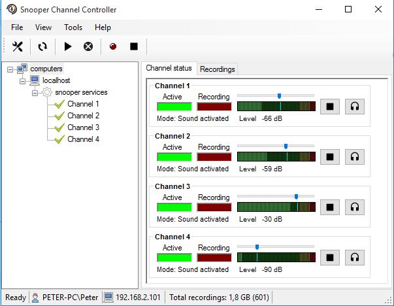Select Channel 1 in the tree
The height and width of the screenshot is (306, 394).
[83, 104]
